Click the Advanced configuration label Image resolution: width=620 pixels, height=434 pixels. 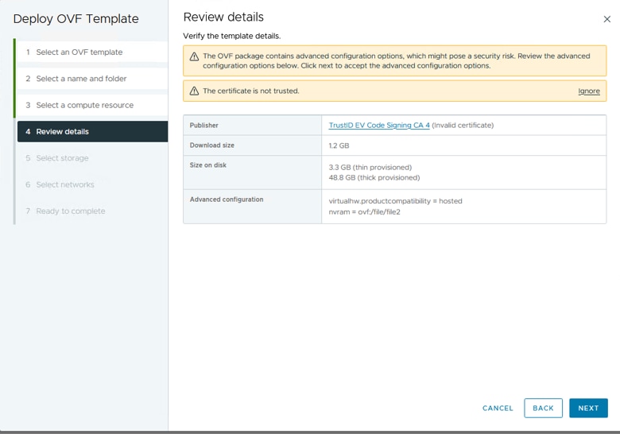pos(227,200)
